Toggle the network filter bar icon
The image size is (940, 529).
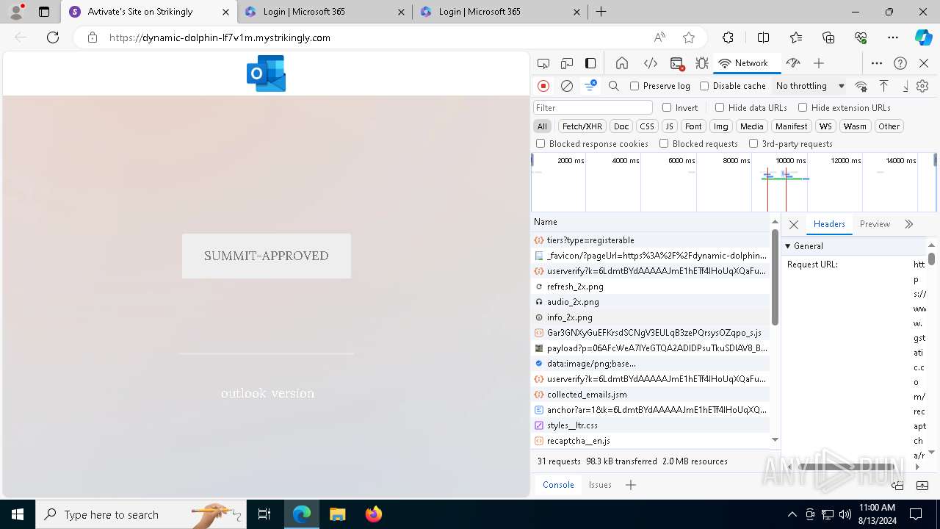click(590, 86)
